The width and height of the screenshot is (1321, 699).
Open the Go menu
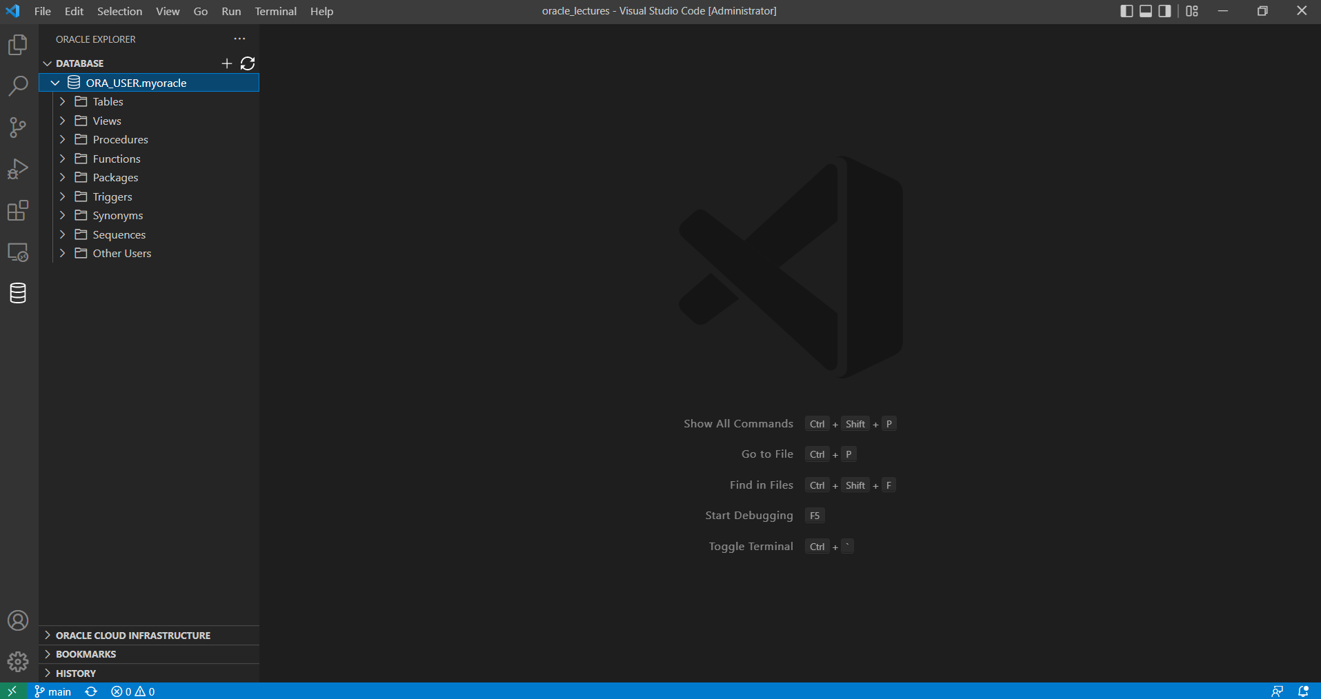[x=201, y=11]
